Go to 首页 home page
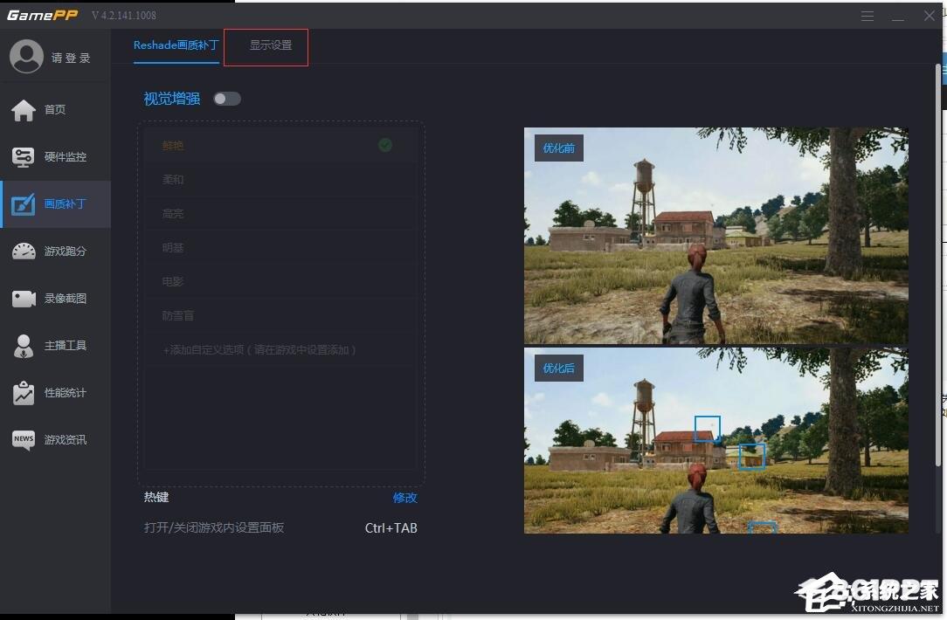Image resolution: width=947 pixels, height=620 pixels. coord(55,109)
